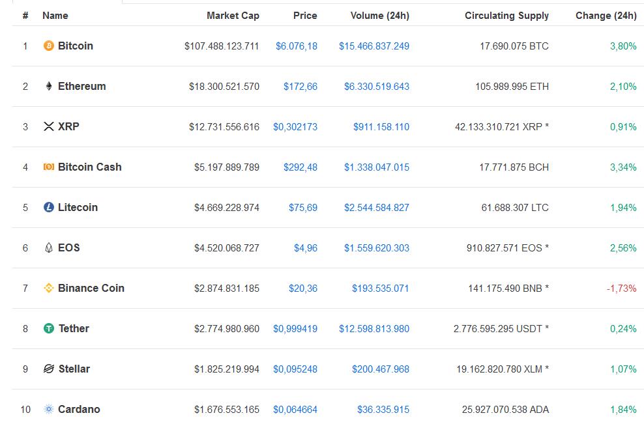Sort table by Price column
This screenshot has width=644, height=424.
(x=305, y=16)
